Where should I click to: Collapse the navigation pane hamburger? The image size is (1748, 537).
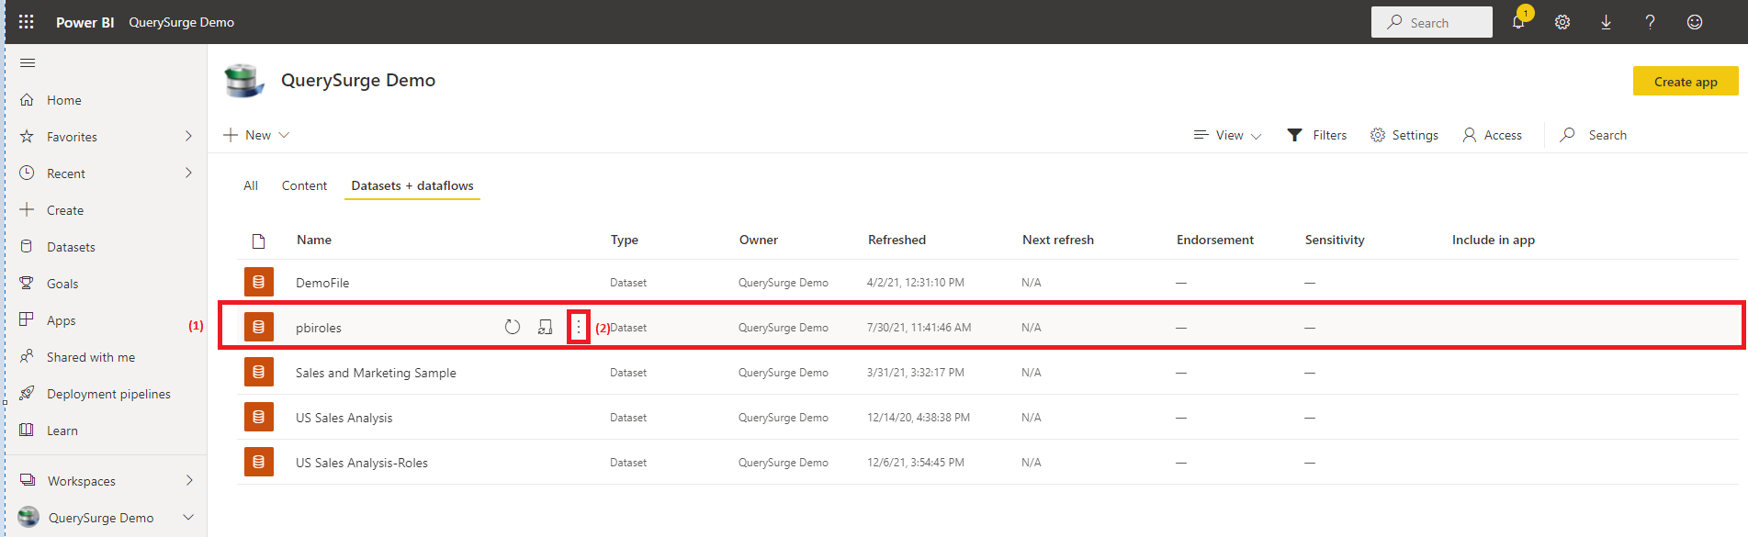tap(28, 63)
